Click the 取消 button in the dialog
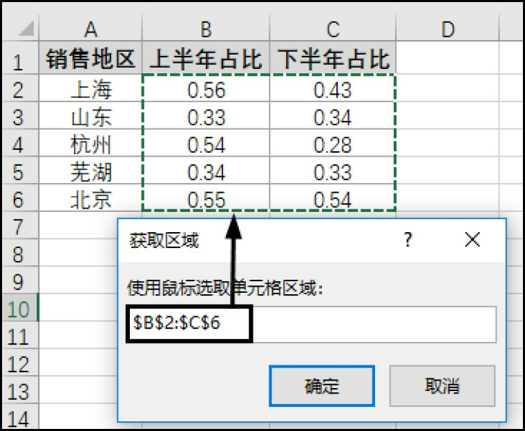Screen dimensions: 525x431 [x=442, y=386]
